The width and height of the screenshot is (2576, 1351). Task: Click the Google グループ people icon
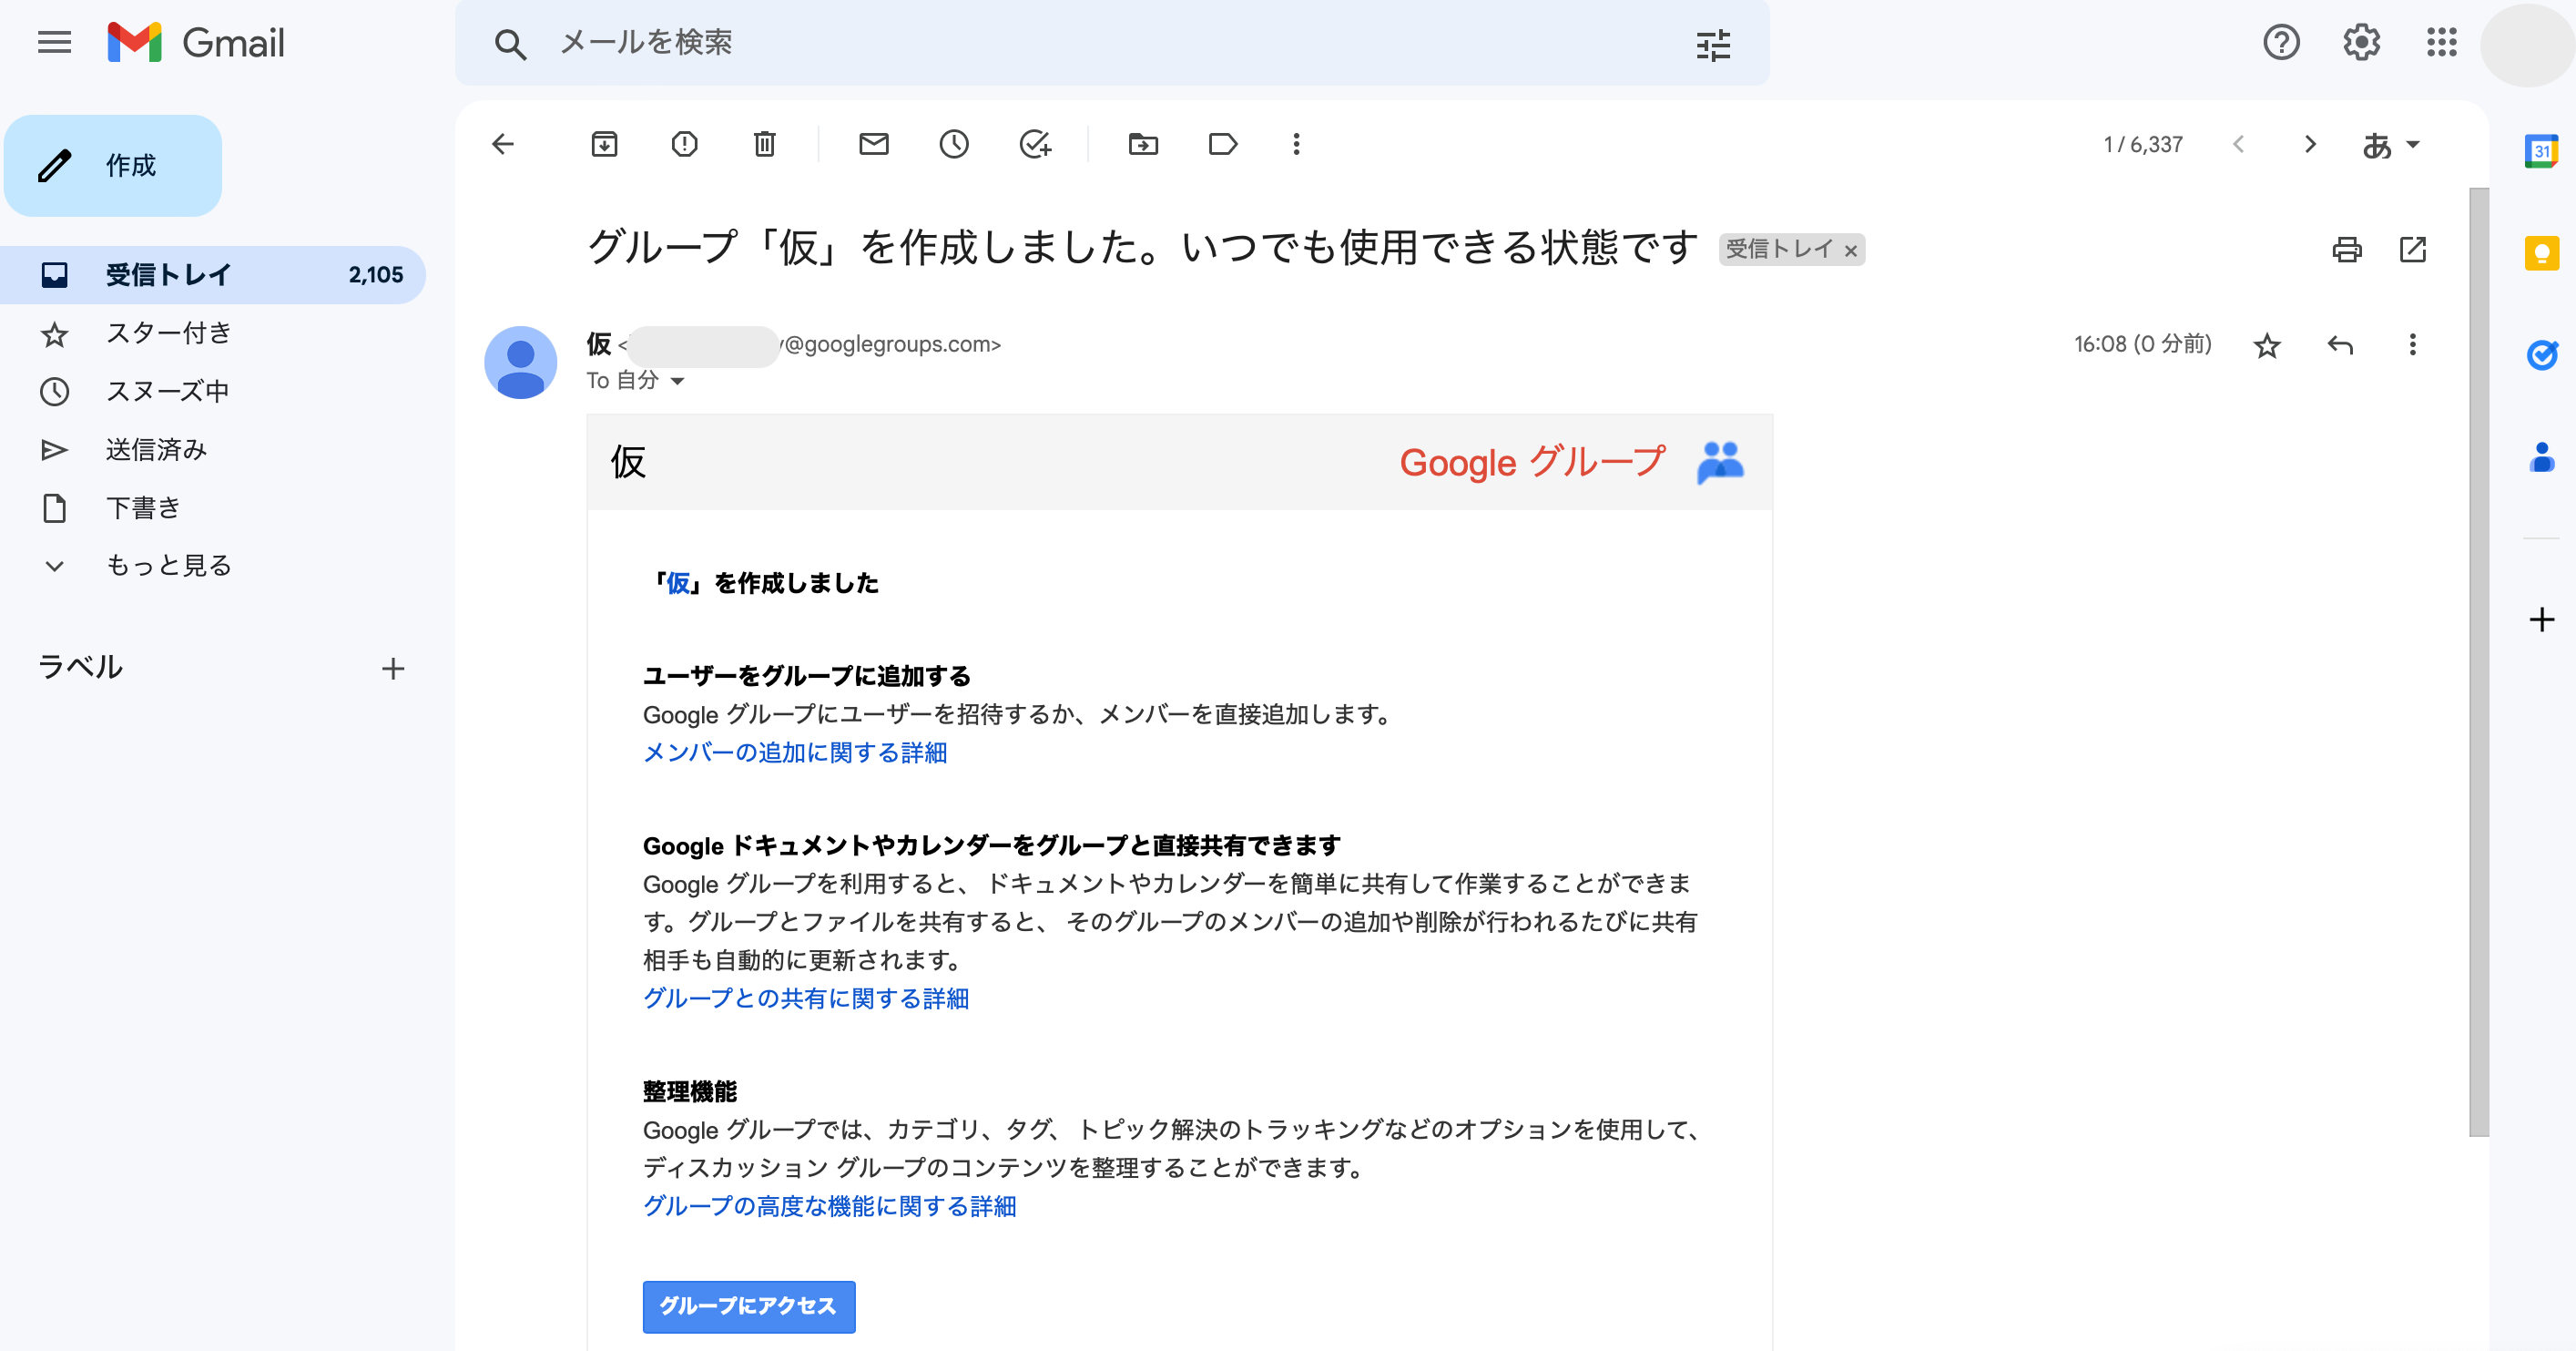pyautogui.click(x=1720, y=463)
